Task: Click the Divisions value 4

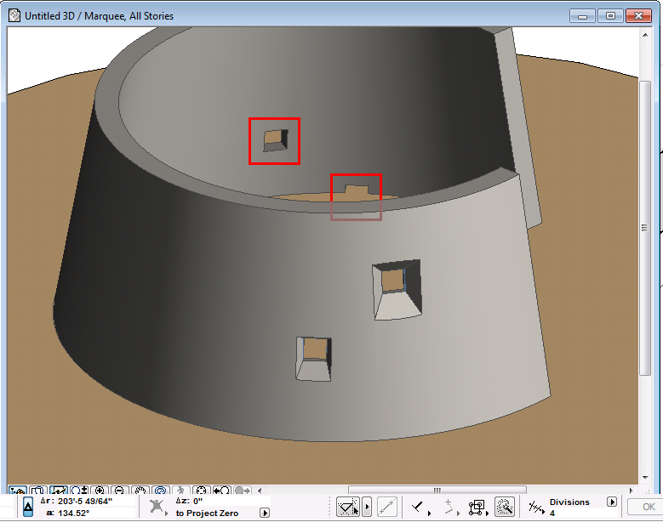Action: (x=552, y=513)
